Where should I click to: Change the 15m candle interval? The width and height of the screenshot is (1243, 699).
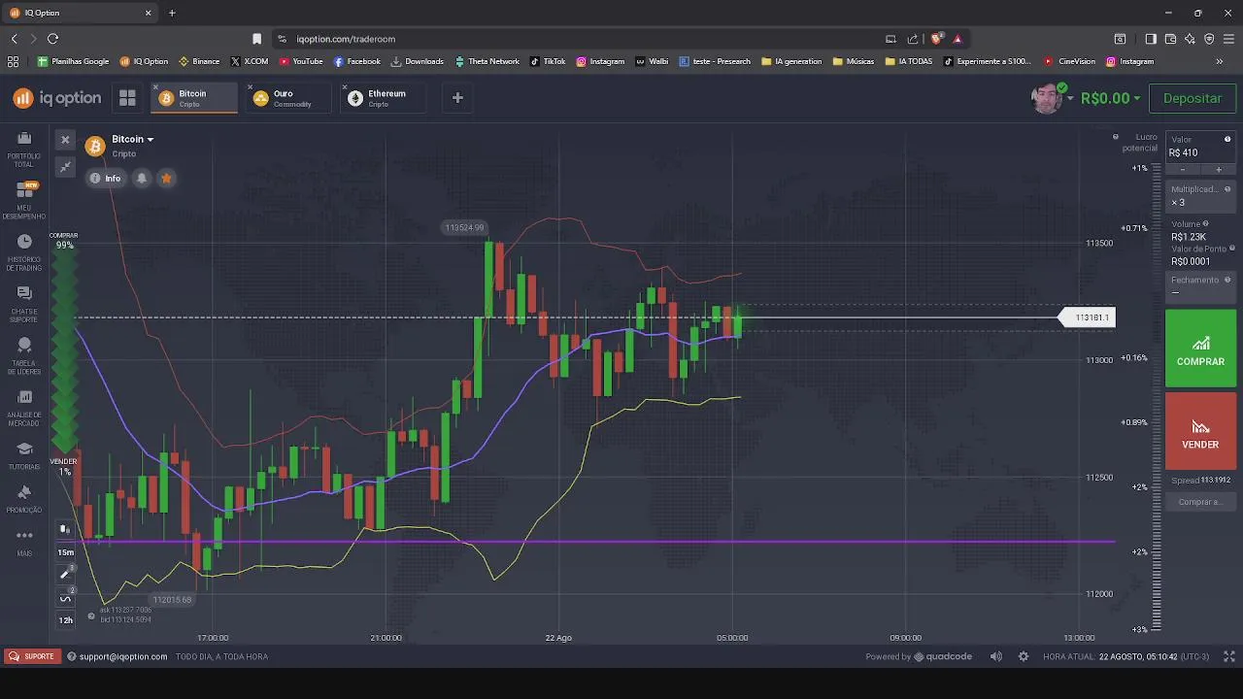tap(65, 552)
